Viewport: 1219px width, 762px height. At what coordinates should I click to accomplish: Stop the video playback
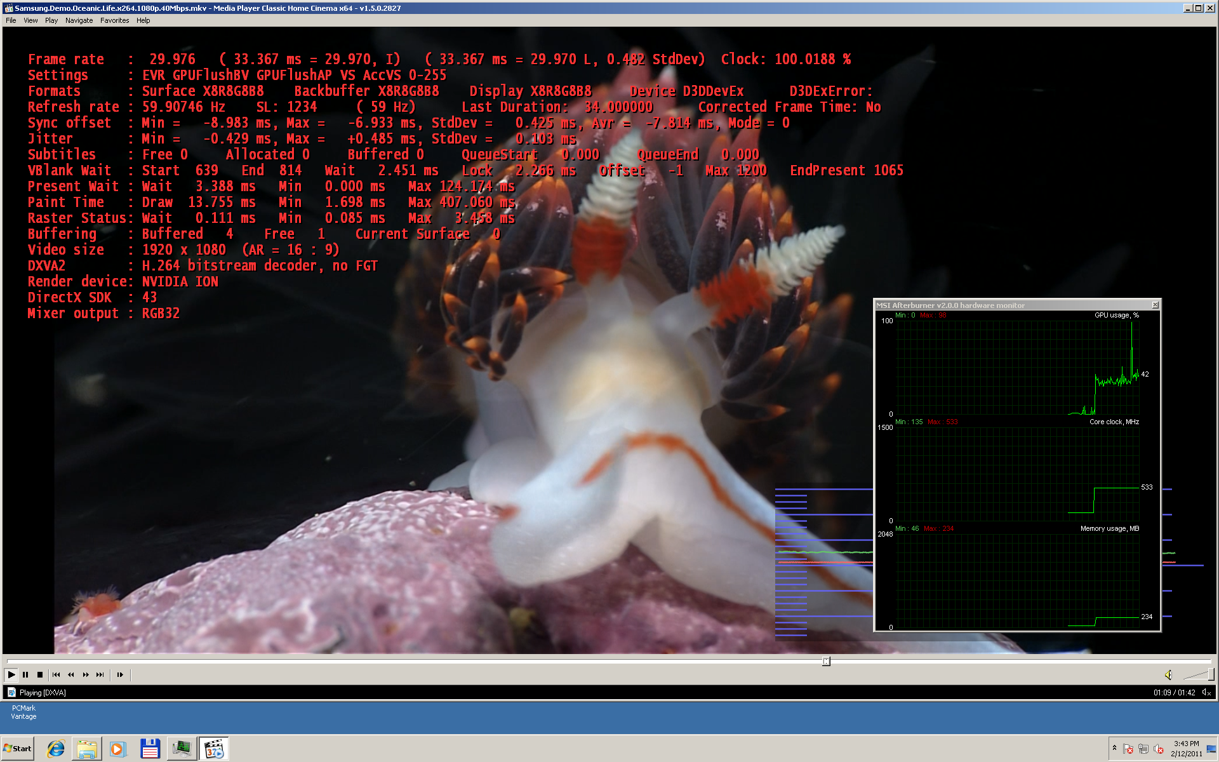pos(40,674)
